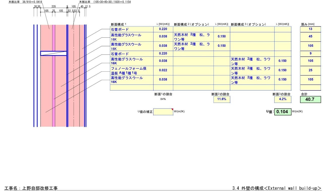
Task: Select the 13 mm thickness cell
Action: point(310,29)
